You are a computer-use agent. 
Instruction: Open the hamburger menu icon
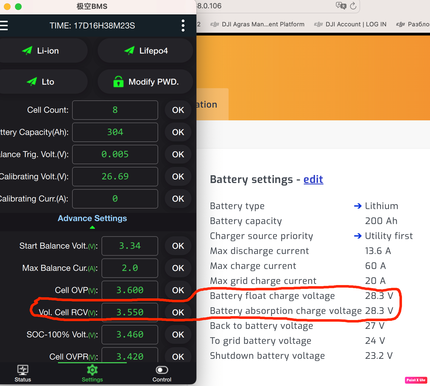4,26
